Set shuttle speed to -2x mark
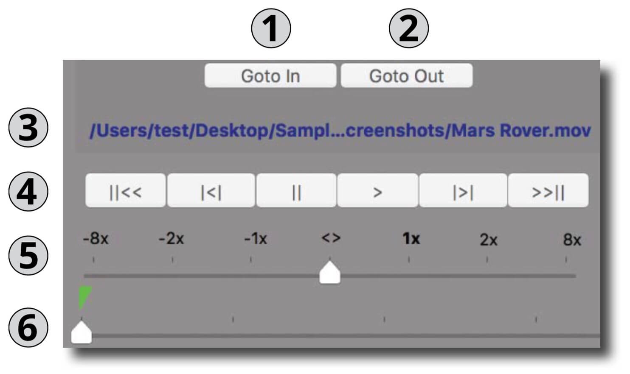The image size is (630, 374). [x=171, y=239]
